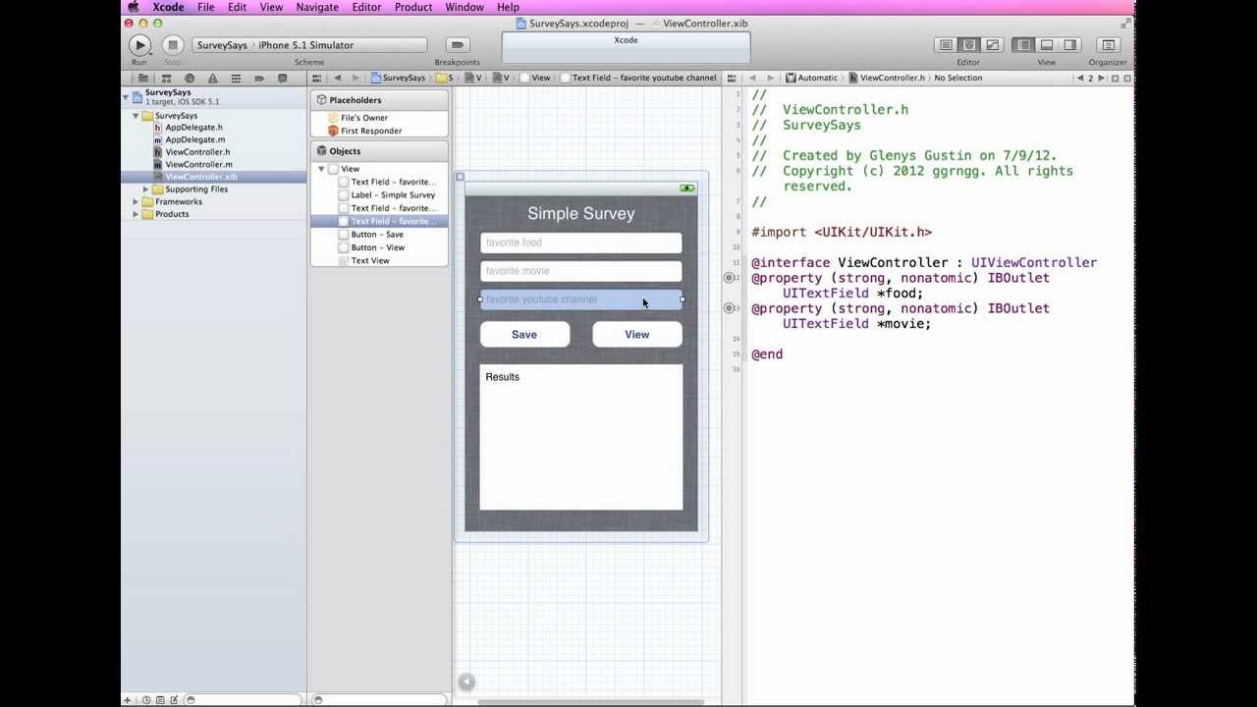Show the Project navigator folder icon
This screenshot has width=1257, height=707.
[x=143, y=78]
